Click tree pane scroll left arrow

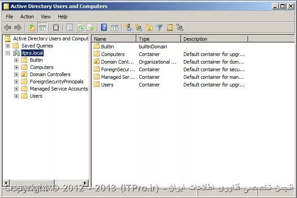pos(6,183)
